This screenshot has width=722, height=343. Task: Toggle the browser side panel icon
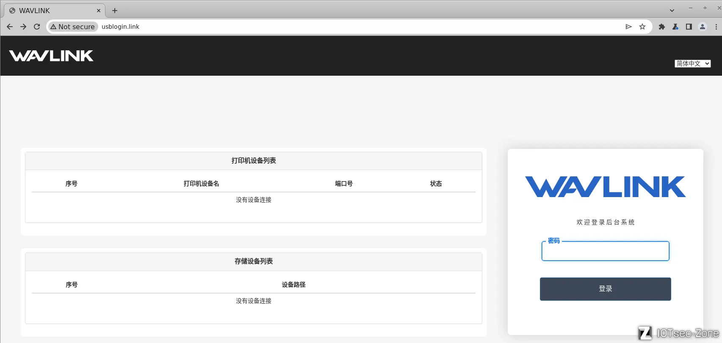[x=689, y=27]
